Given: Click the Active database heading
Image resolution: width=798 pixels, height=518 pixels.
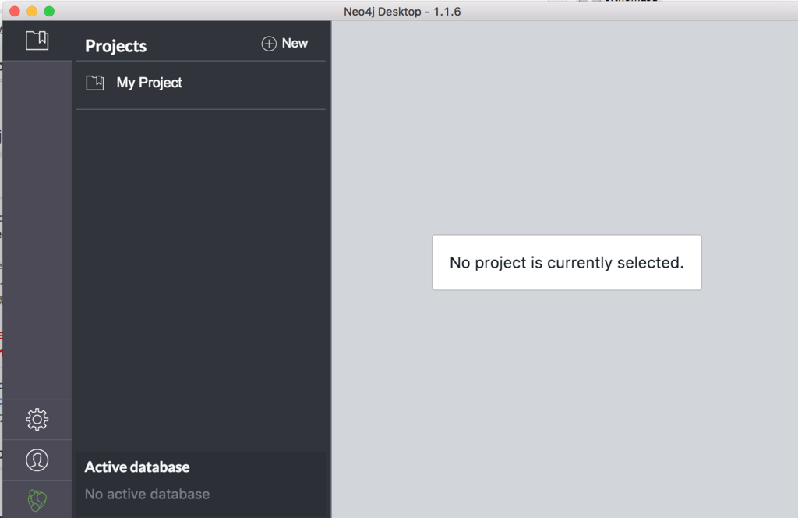Looking at the screenshot, I should pyautogui.click(x=137, y=467).
